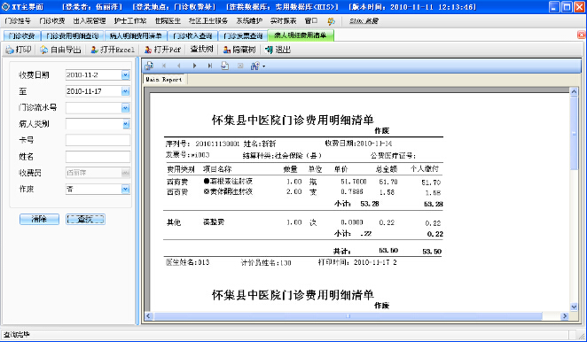Open the 作废 dropdown showing 否
The height and width of the screenshot is (342, 587).
pyautogui.click(x=125, y=190)
